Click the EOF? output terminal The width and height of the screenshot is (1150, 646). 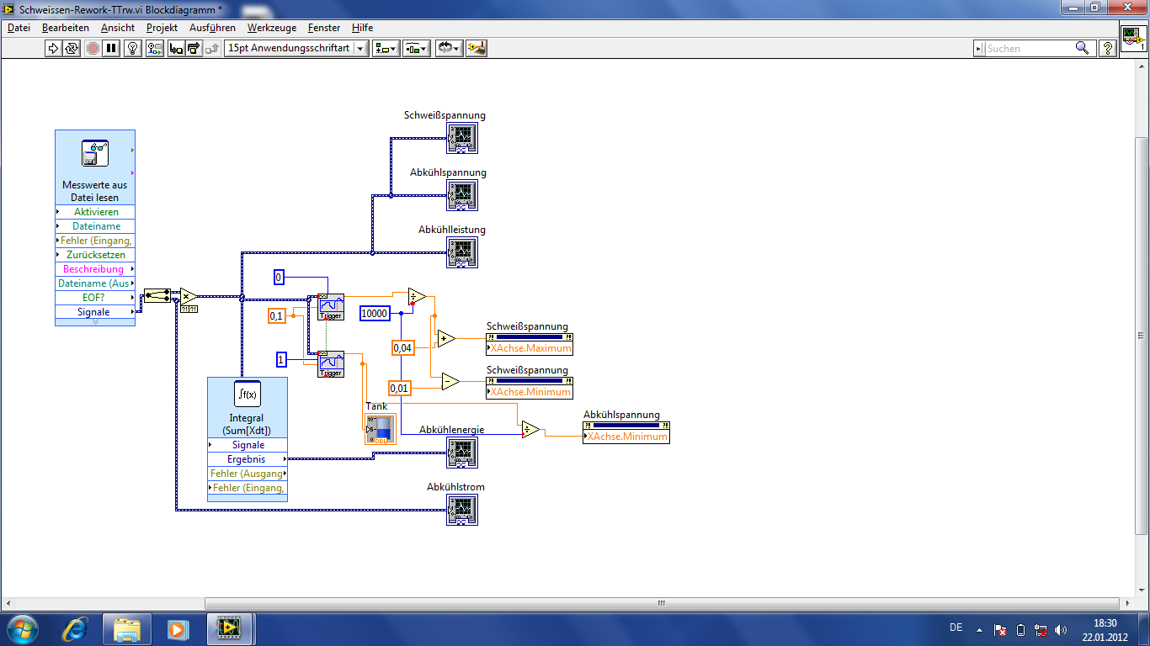coord(95,298)
